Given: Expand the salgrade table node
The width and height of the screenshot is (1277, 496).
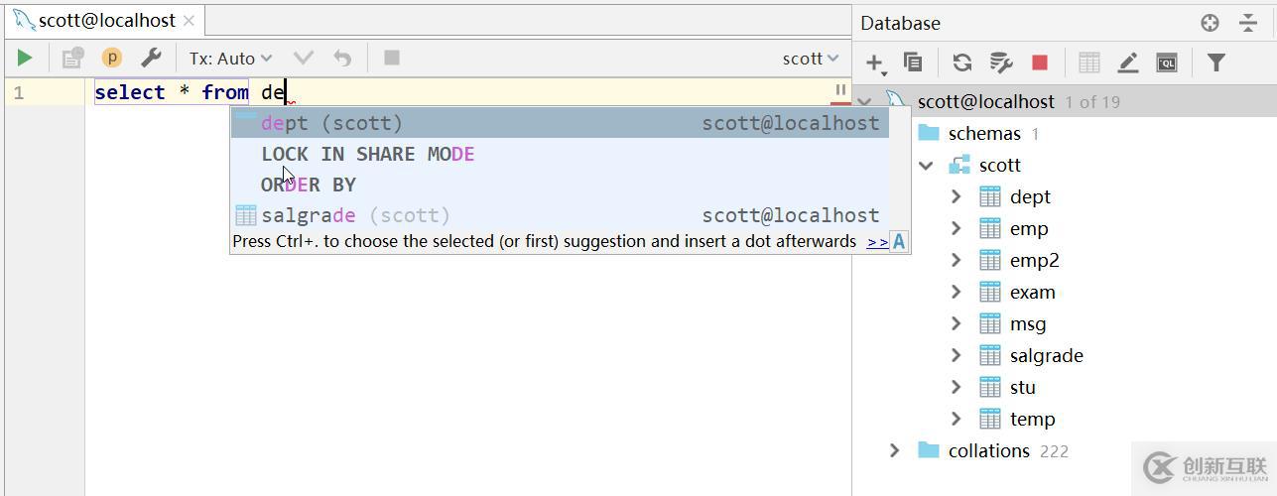Looking at the screenshot, I should click(957, 356).
